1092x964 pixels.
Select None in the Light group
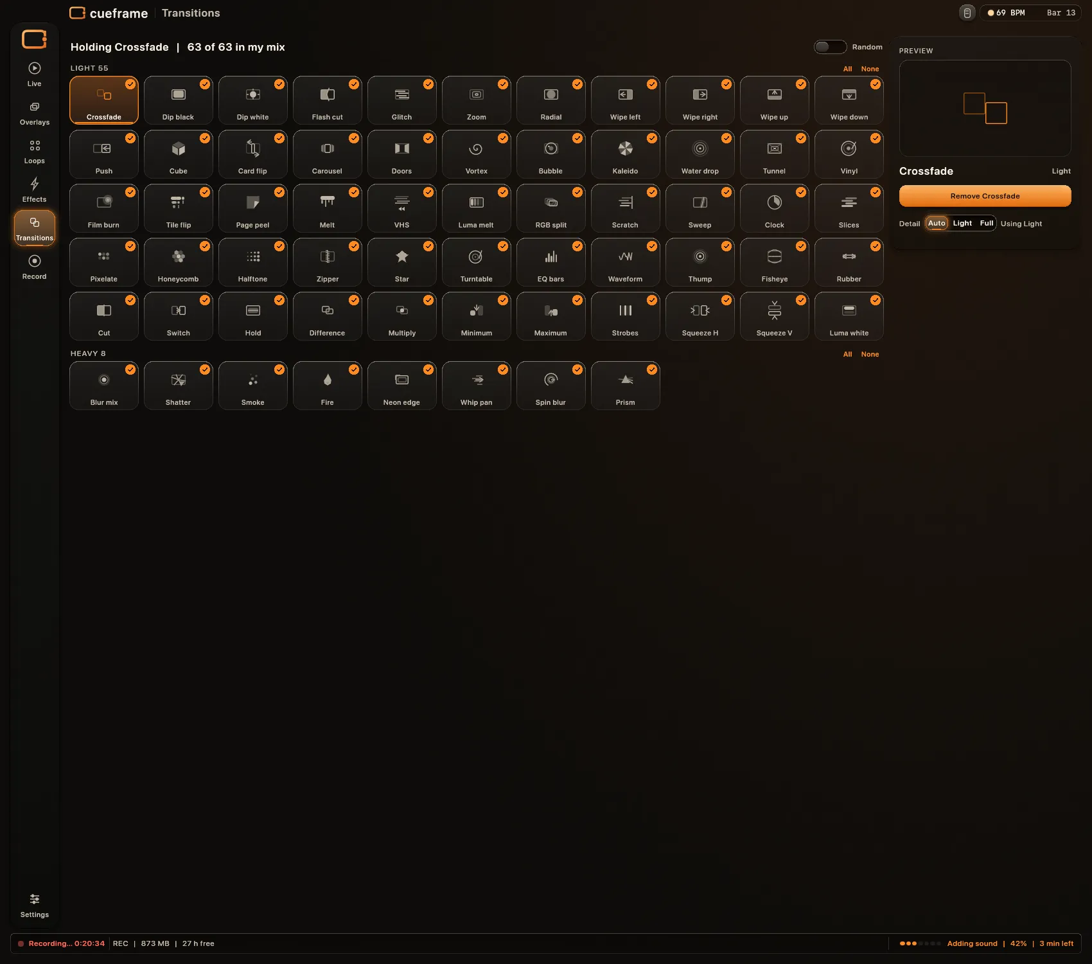pos(870,69)
